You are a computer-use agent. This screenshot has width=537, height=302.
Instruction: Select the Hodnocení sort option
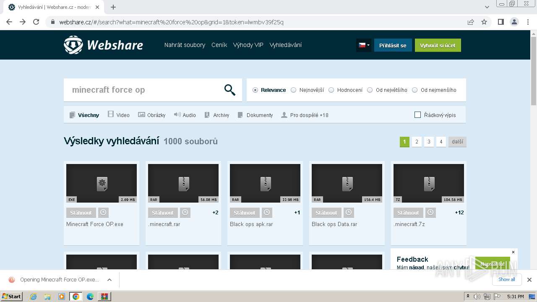coord(331,90)
